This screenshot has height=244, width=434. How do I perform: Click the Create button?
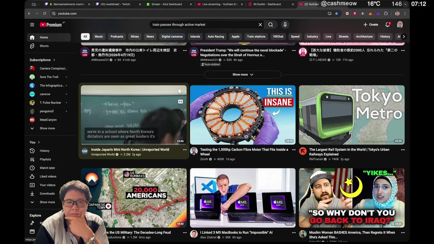tap(371, 24)
